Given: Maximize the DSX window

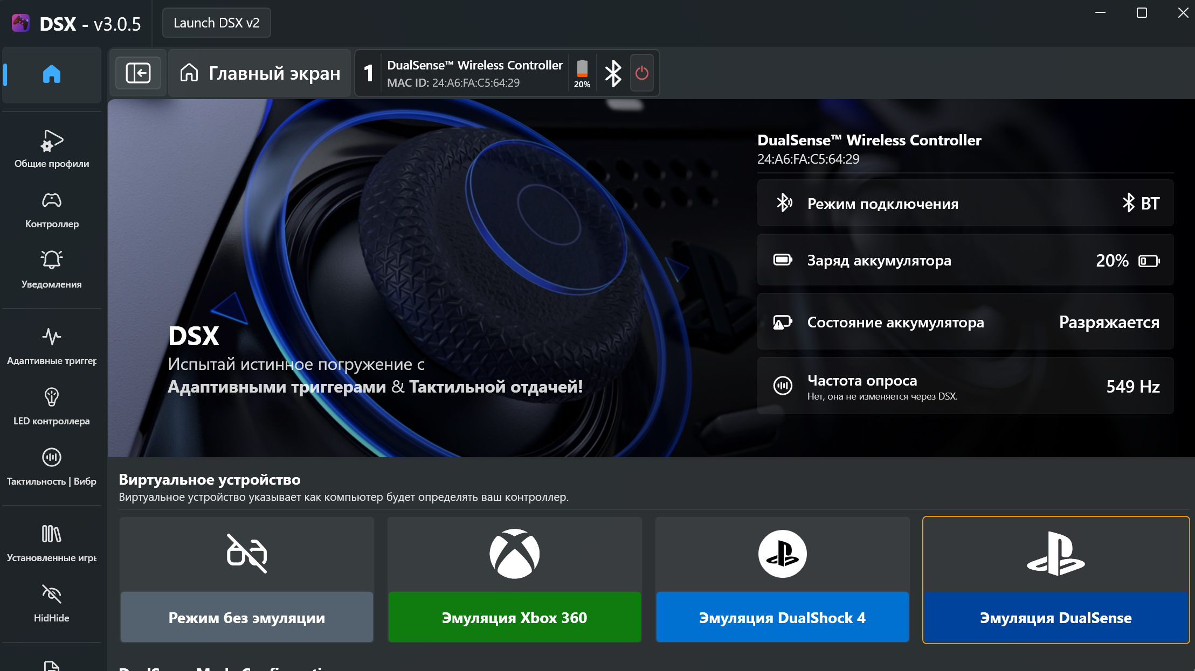Looking at the screenshot, I should click(x=1142, y=13).
